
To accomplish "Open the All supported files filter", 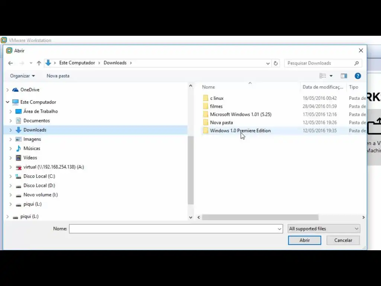I will click(x=324, y=229).
